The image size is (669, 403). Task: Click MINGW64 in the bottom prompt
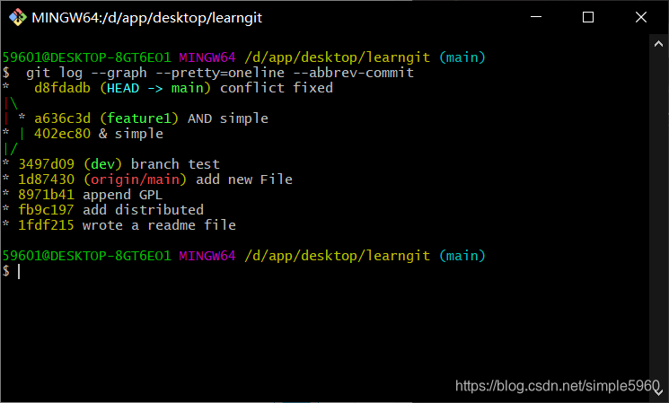(x=207, y=256)
